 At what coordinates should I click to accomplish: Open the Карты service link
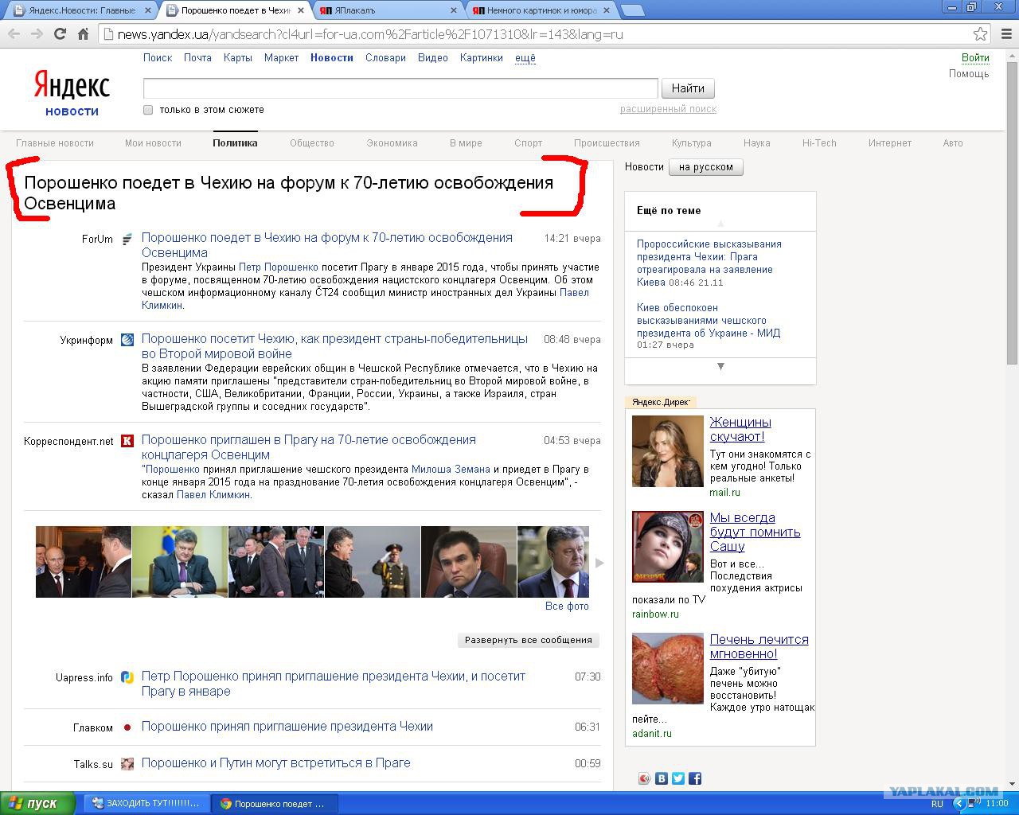click(x=238, y=58)
